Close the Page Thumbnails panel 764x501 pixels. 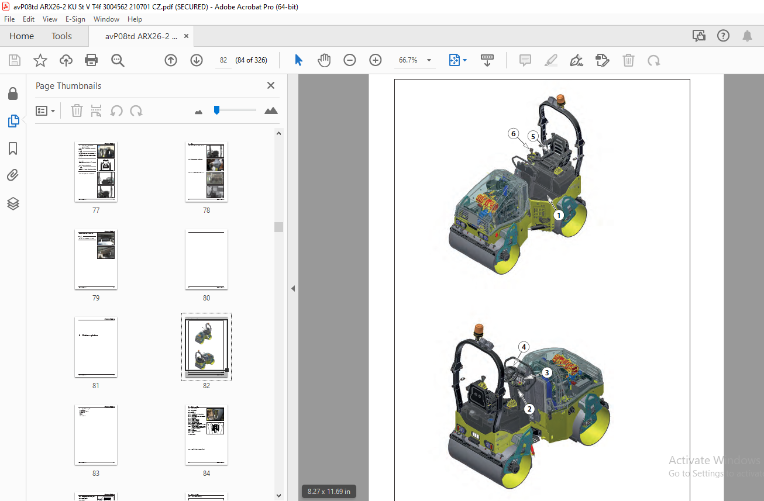pos(271,85)
